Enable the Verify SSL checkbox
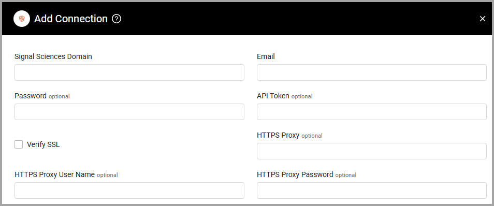 tap(19, 144)
